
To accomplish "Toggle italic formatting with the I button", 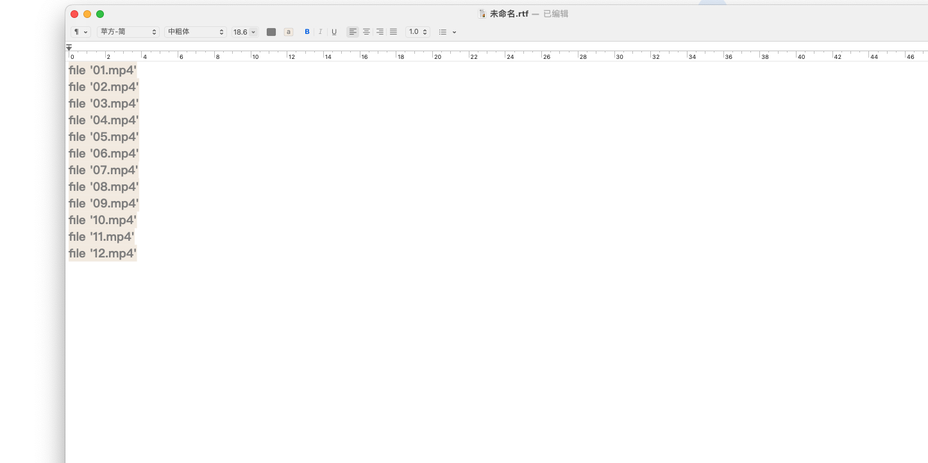I will click(320, 32).
